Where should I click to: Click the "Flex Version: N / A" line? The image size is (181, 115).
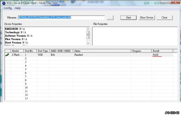(x=16, y=39)
